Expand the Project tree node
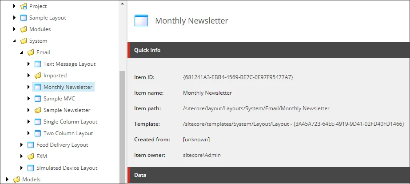 coord(15,6)
